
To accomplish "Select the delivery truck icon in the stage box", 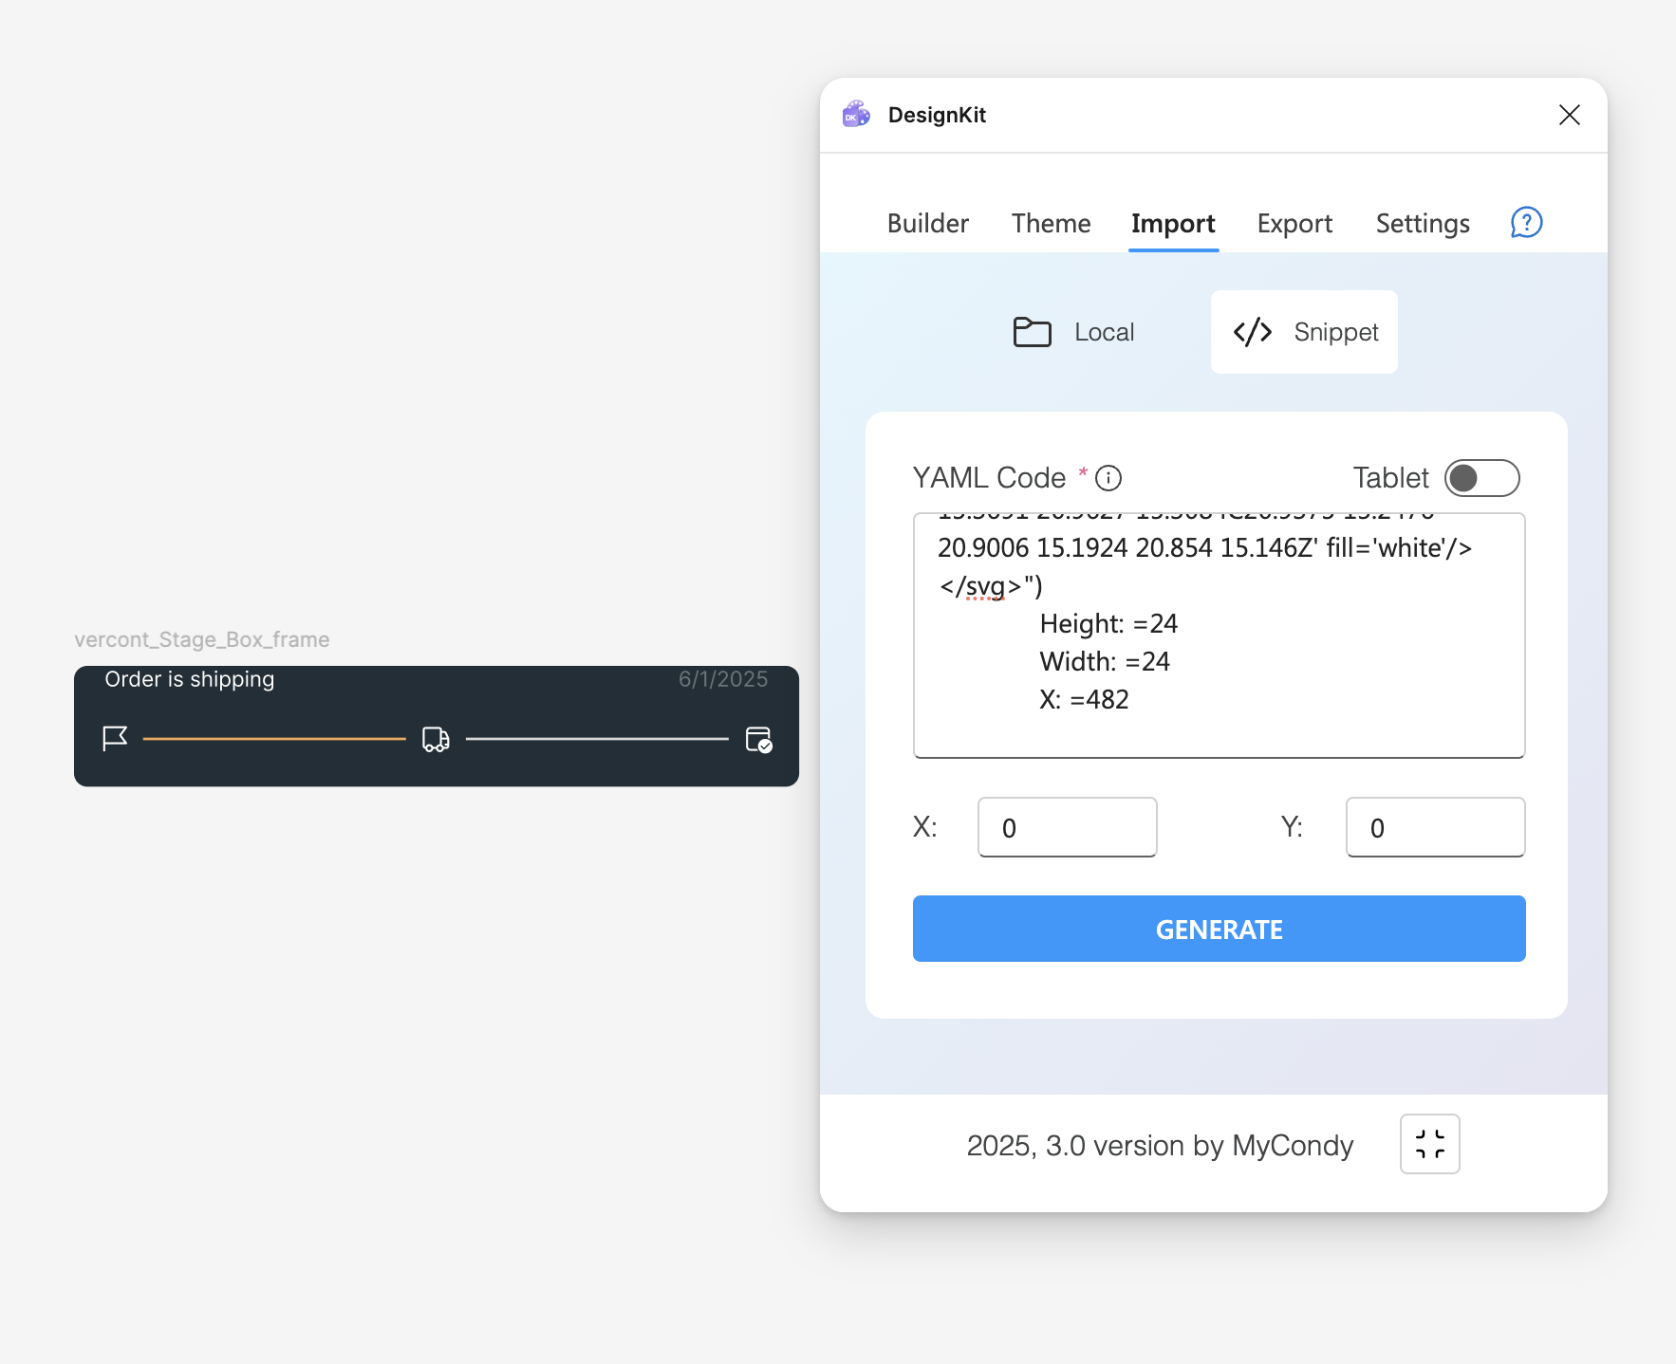I will [x=436, y=739].
